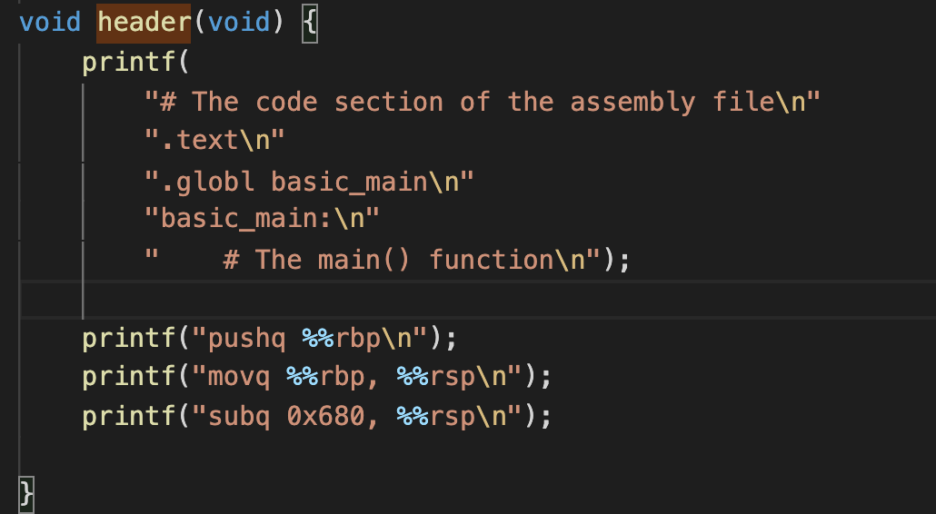
Task: Place cursor on the empty highlighted line
Action: (x=454, y=299)
